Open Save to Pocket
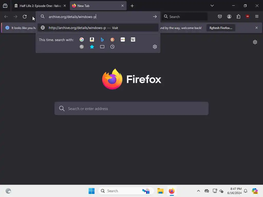This screenshot has height=197, width=263. click(x=220, y=16)
